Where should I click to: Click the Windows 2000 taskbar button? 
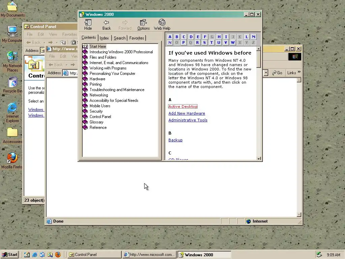pyautogui.click(x=205, y=255)
